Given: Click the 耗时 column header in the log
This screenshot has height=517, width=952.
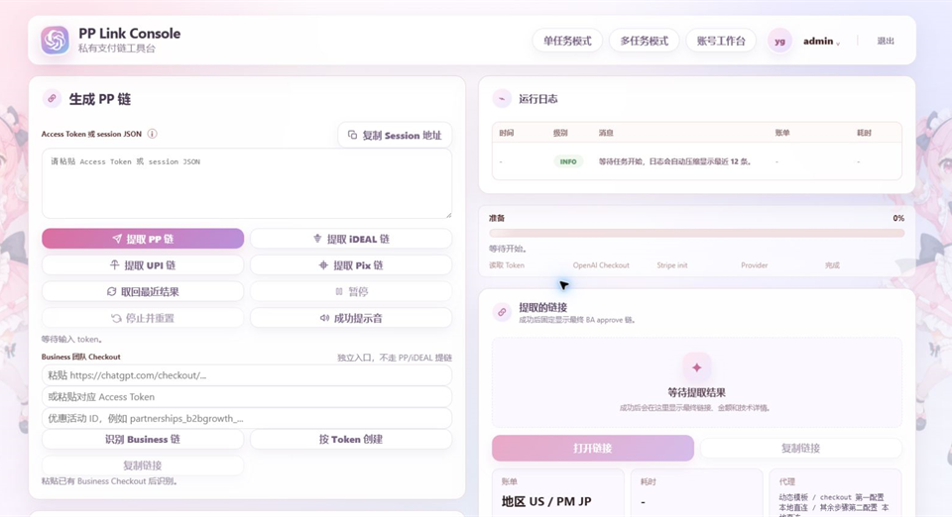Looking at the screenshot, I should pyautogui.click(x=864, y=133).
